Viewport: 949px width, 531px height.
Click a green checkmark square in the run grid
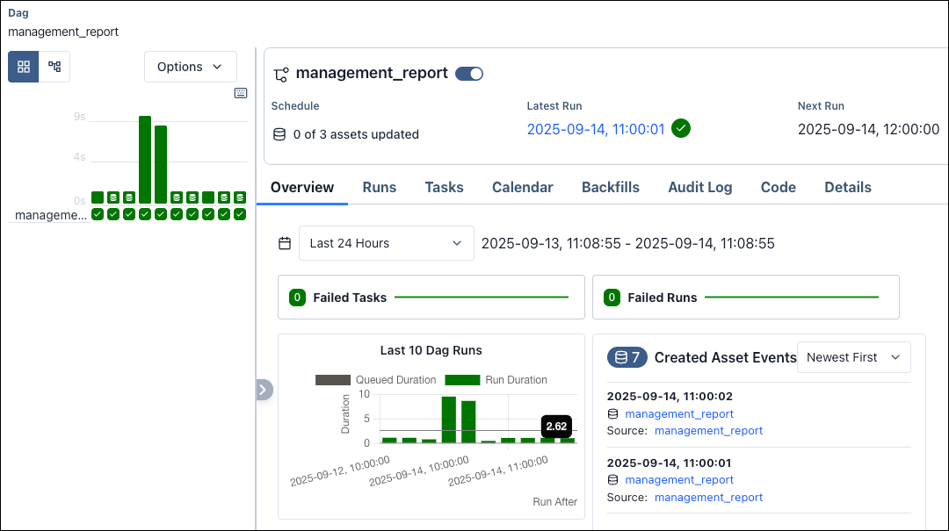click(97, 213)
